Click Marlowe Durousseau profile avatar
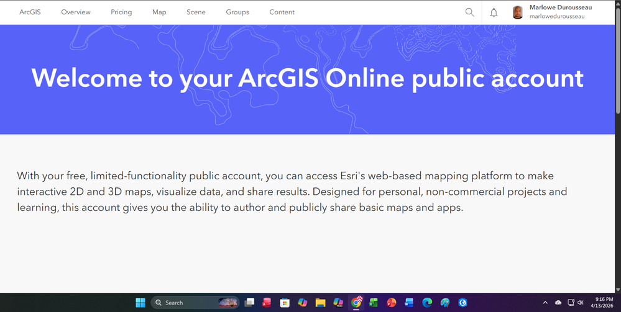The height and width of the screenshot is (312, 621). click(x=518, y=12)
